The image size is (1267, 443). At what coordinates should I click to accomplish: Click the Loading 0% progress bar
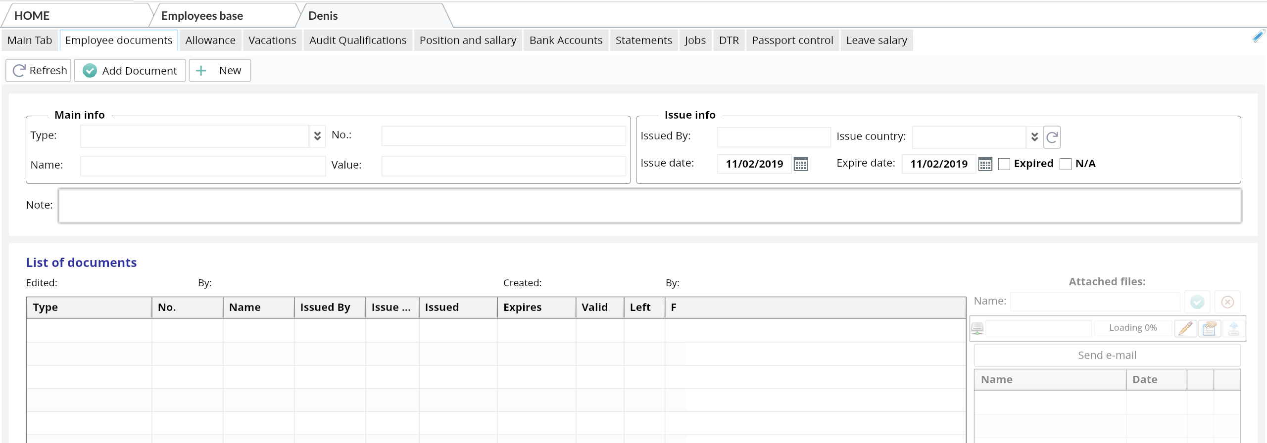(1132, 328)
